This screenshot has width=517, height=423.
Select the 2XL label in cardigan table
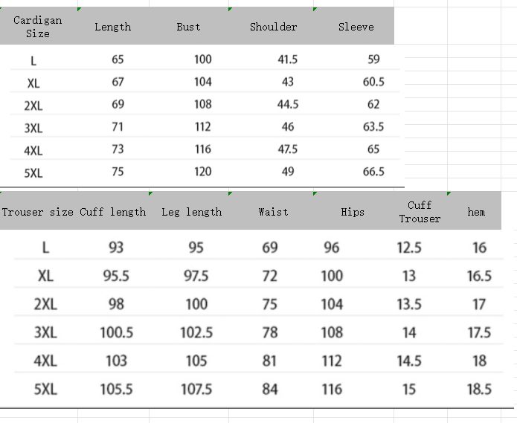pyautogui.click(x=33, y=106)
